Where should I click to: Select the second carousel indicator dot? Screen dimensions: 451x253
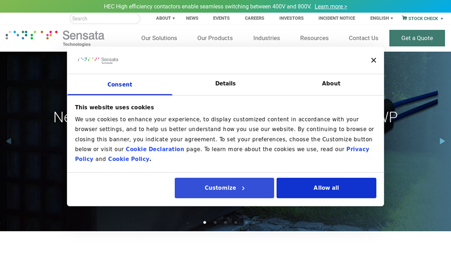[215, 222]
